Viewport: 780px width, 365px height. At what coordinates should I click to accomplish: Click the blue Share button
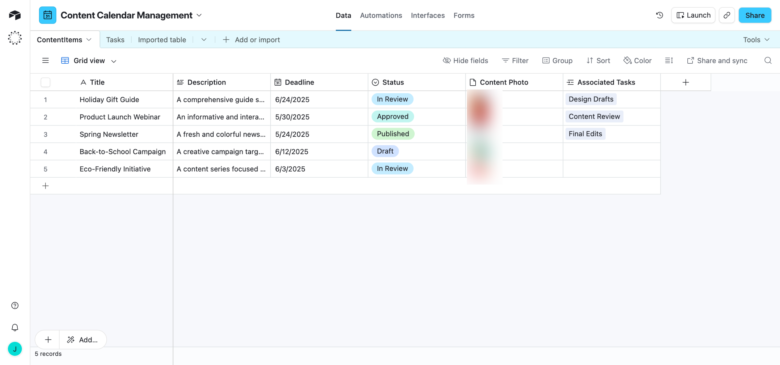pyautogui.click(x=755, y=15)
